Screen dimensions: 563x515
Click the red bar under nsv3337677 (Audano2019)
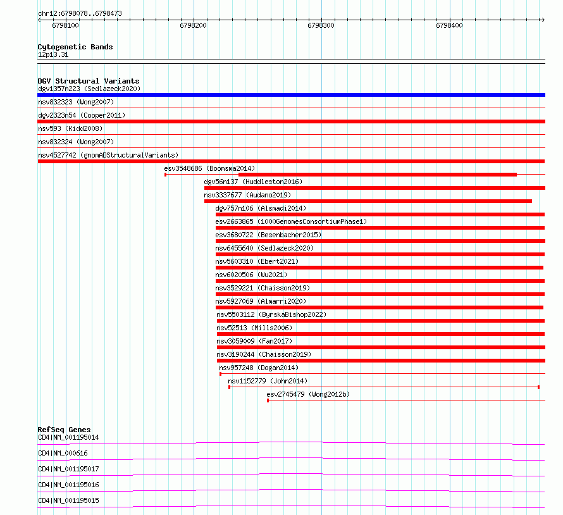click(x=368, y=201)
